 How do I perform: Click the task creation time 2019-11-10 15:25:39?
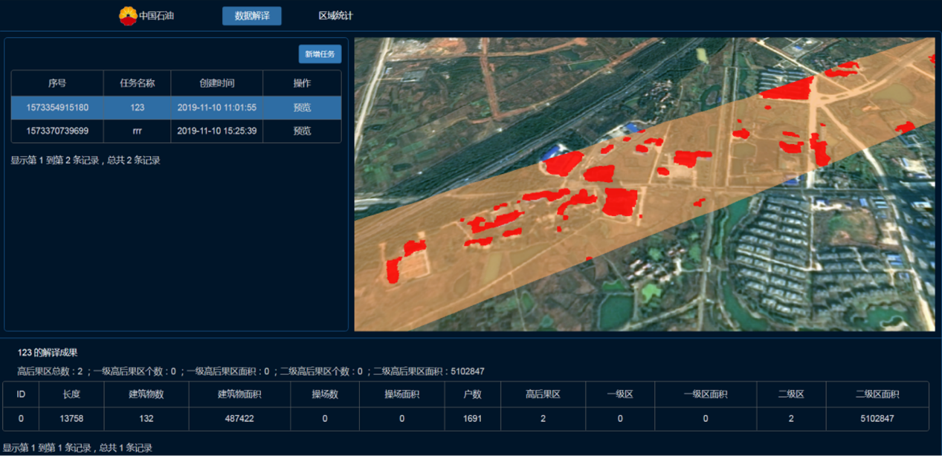(x=216, y=131)
